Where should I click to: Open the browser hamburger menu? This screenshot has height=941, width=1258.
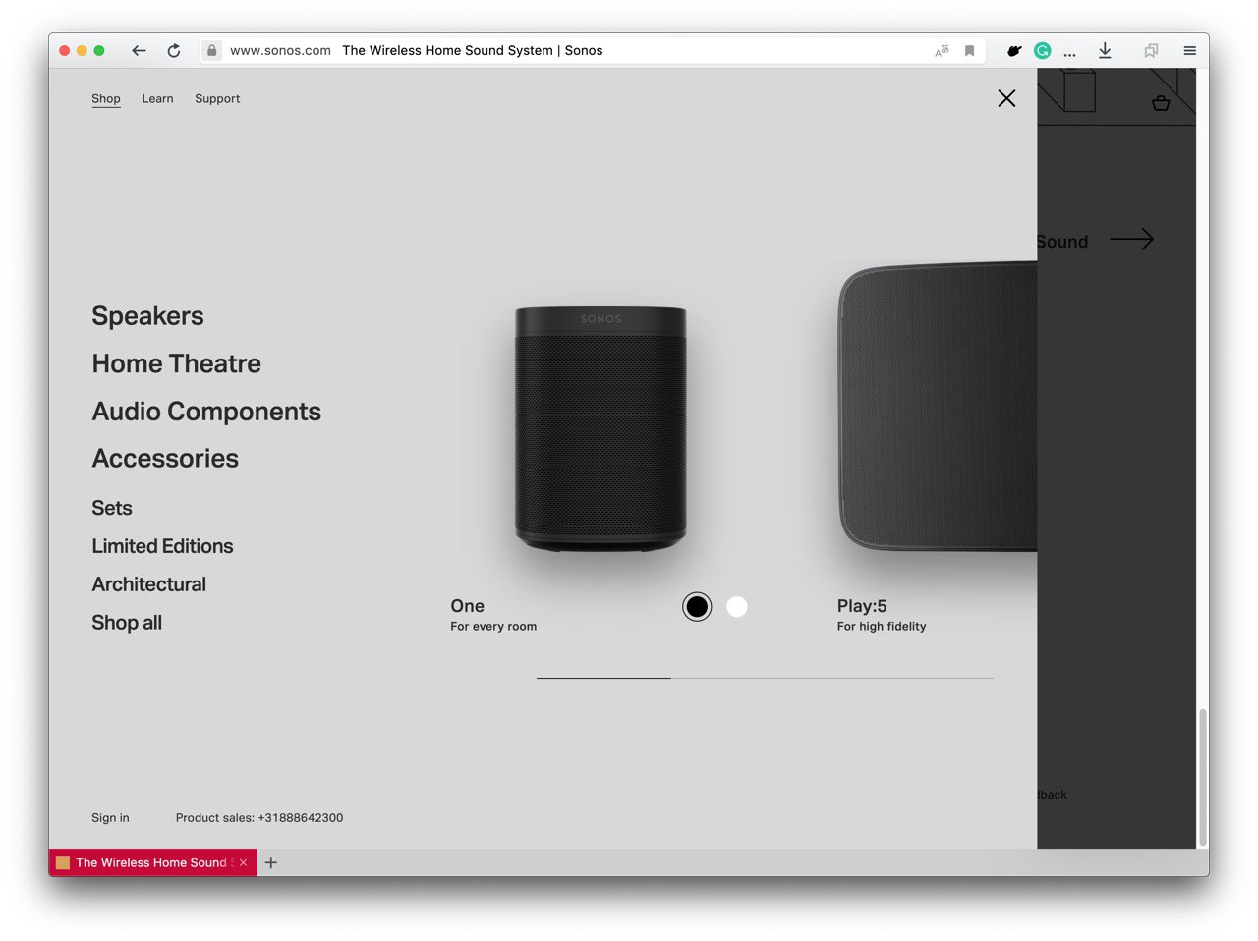[1189, 51]
